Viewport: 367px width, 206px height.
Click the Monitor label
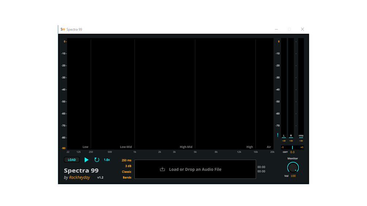coord(293,159)
